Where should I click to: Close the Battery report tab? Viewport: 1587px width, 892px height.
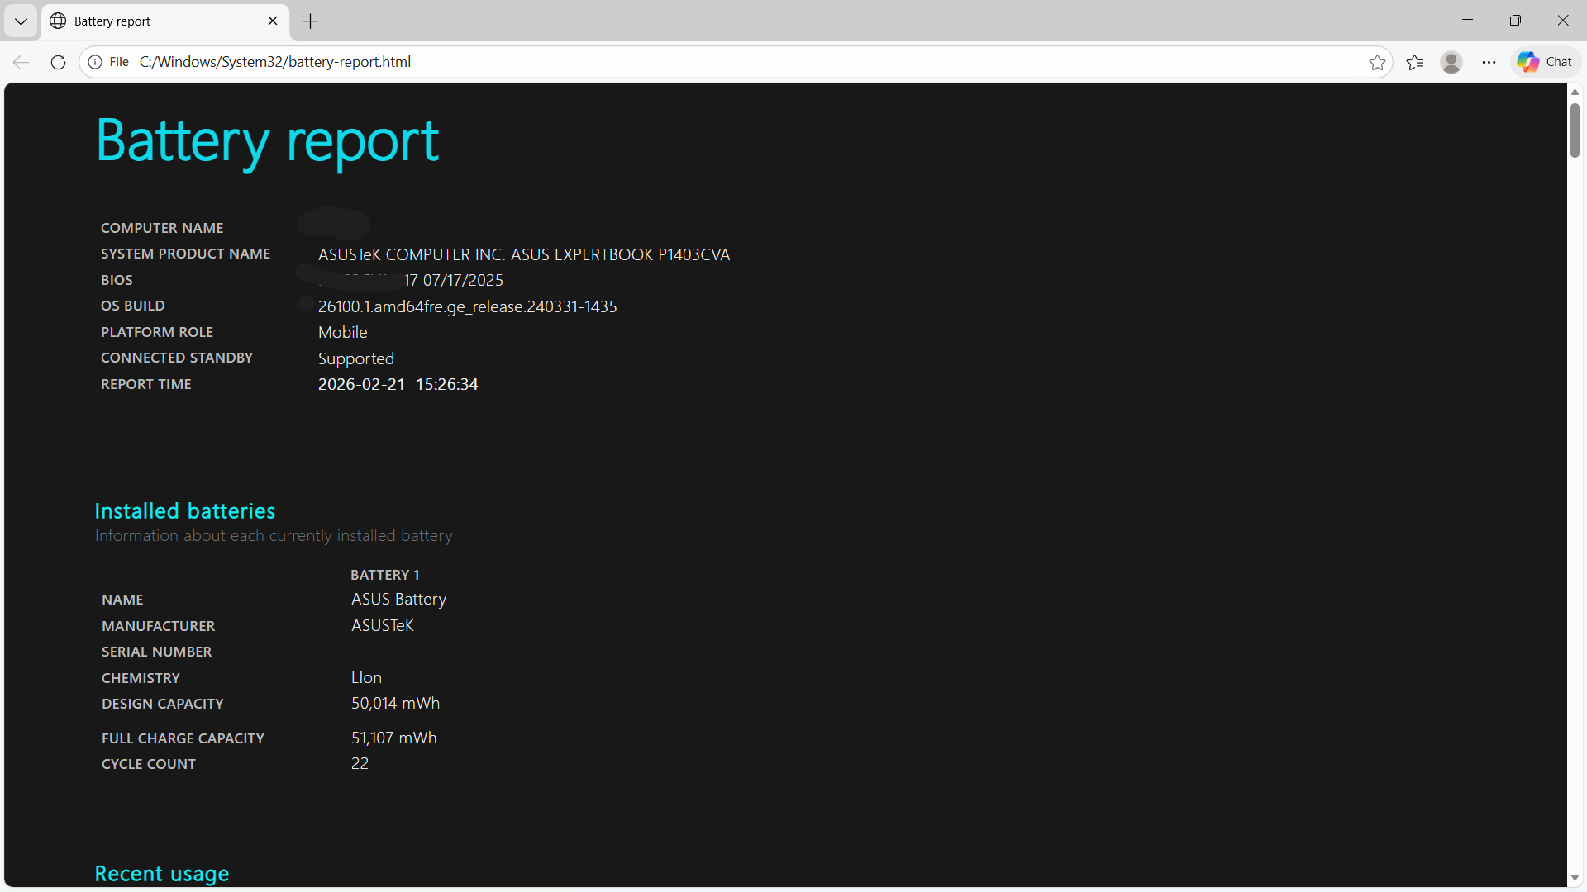pyautogui.click(x=273, y=21)
